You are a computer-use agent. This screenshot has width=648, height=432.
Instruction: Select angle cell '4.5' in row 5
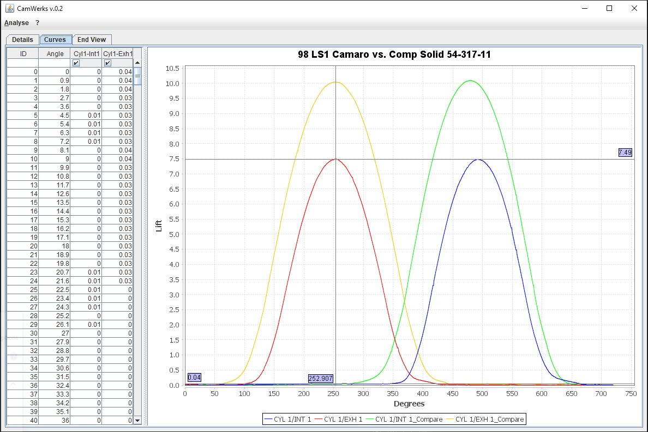(x=55, y=115)
